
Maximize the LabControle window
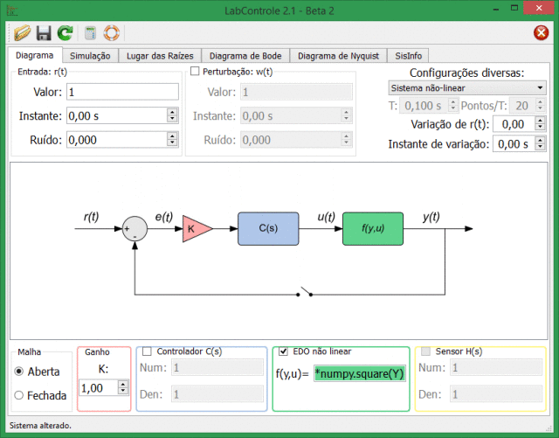coord(514,8)
